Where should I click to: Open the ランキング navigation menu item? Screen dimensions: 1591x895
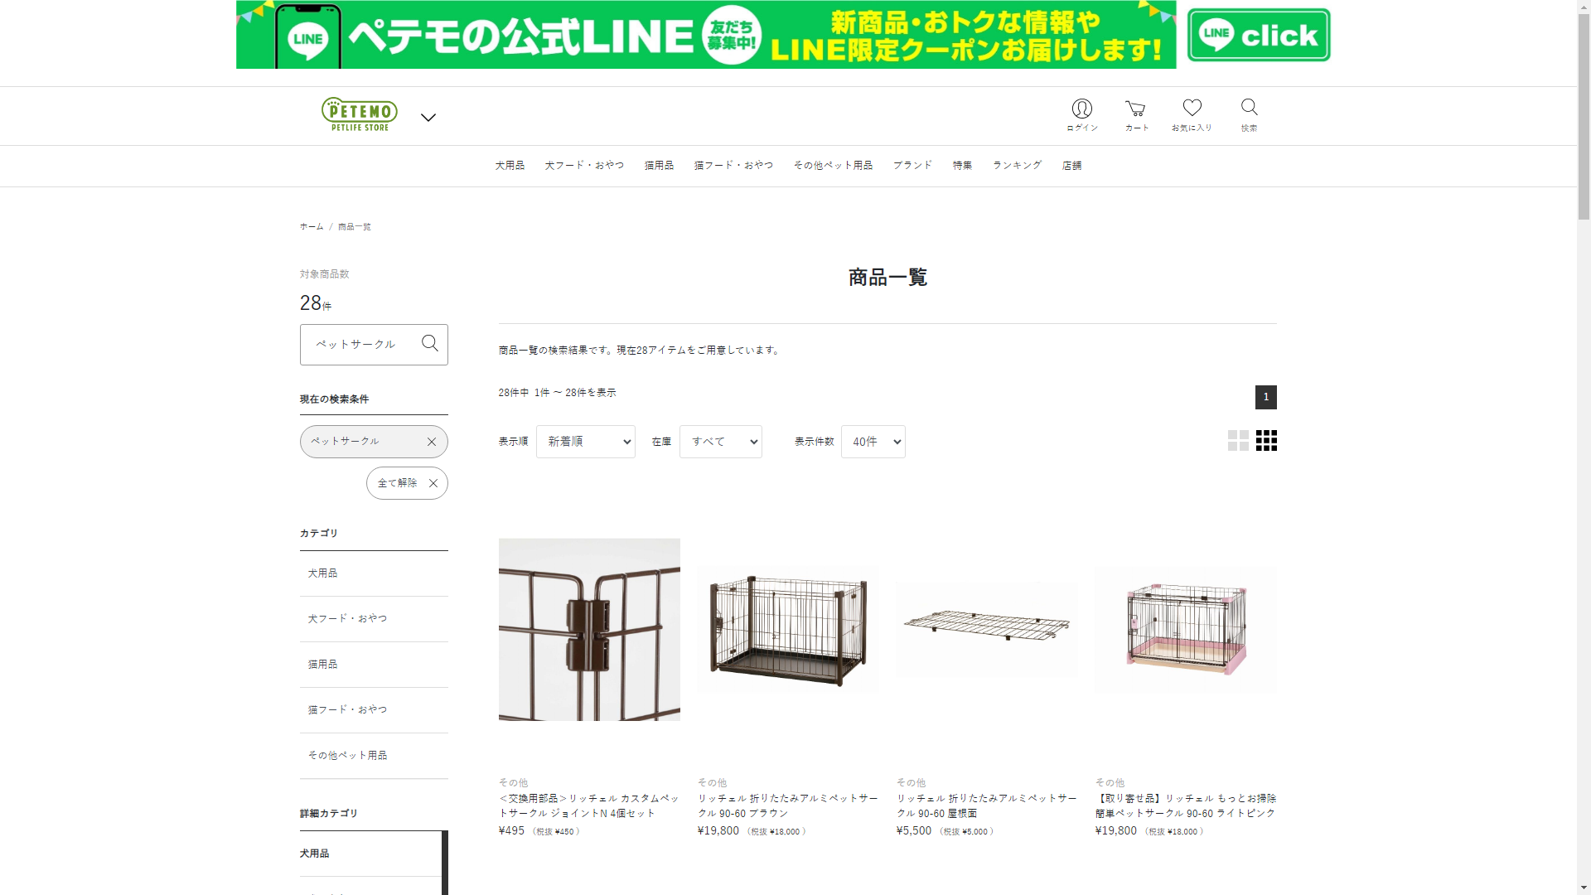pos(1017,166)
